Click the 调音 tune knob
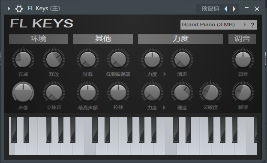This screenshot has height=163, width=267. tap(243, 60)
